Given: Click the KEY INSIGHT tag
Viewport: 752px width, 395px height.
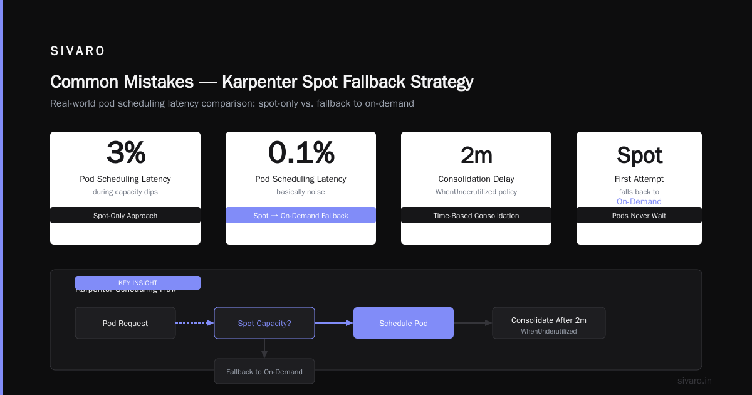Looking at the screenshot, I should tap(138, 283).
